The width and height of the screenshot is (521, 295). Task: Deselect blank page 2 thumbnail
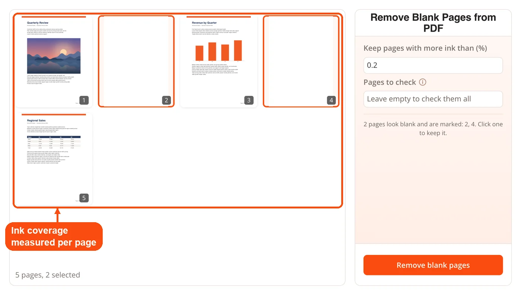(x=136, y=61)
